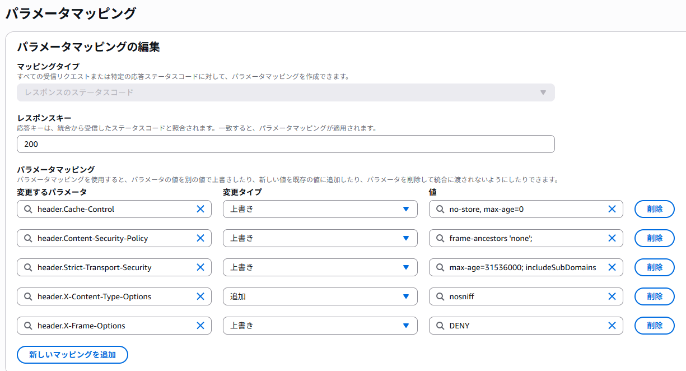Clear the frame-ancestors 'none' value
This screenshot has height=371, width=686.
[612, 238]
